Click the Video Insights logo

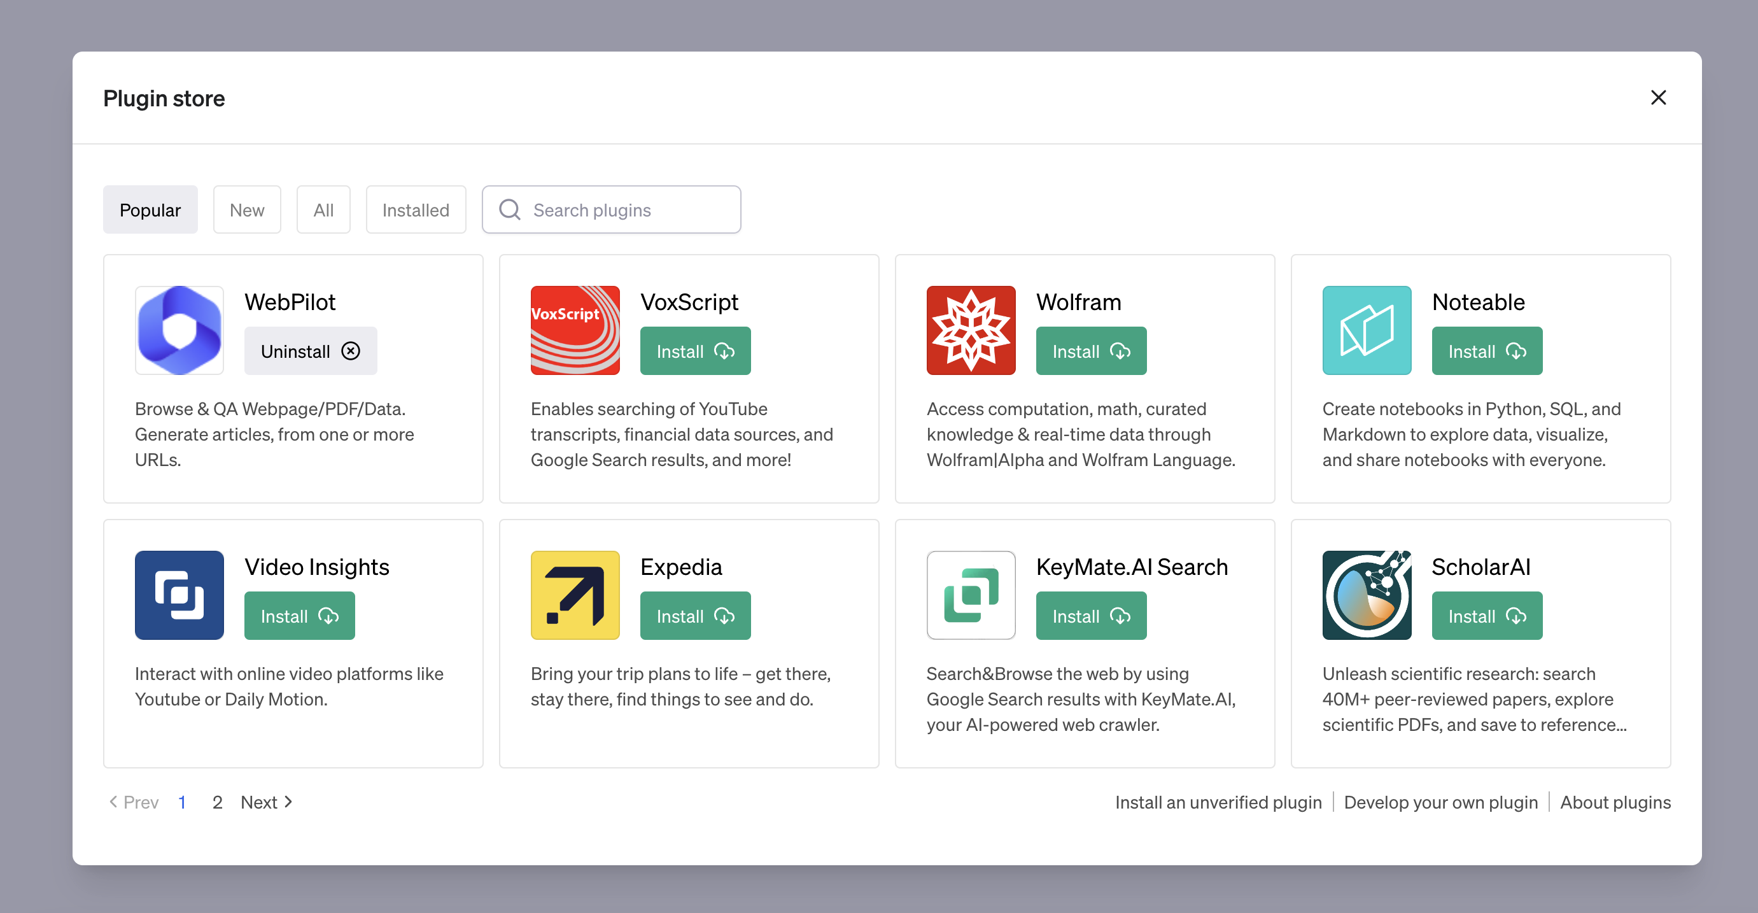[179, 595]
